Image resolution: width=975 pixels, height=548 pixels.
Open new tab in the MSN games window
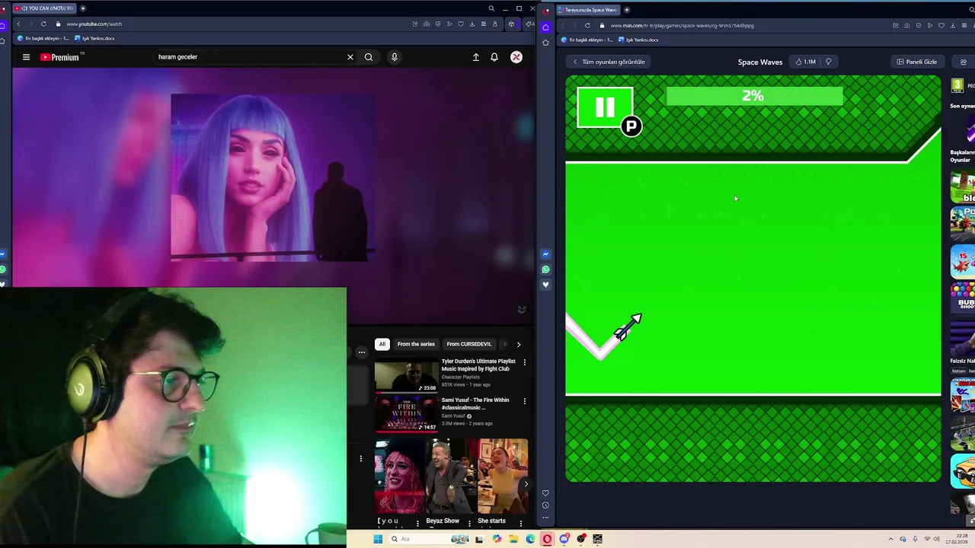point(627,10)
